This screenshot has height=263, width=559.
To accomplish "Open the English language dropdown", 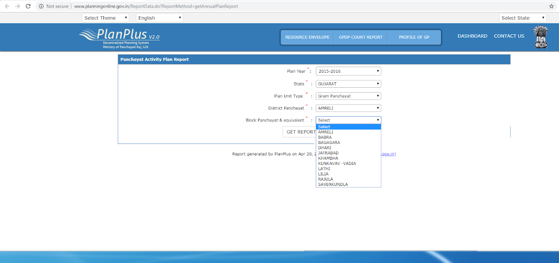I will [160, 18].
